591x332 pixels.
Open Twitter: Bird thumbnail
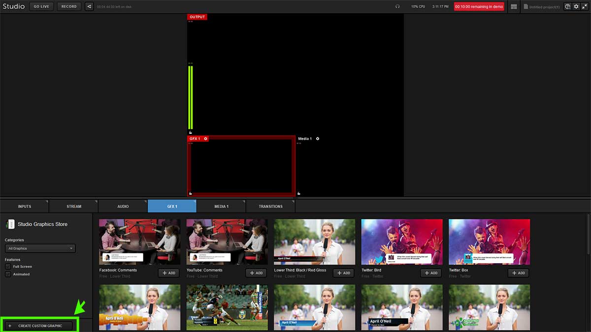click(402, 242)
